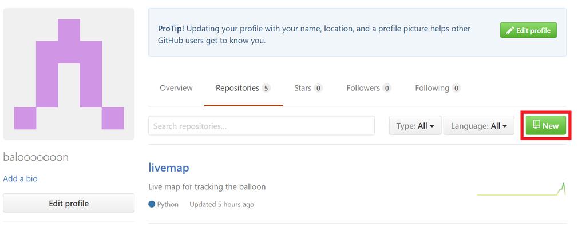Click the 'Updated 5 hours ago' text

pos(221,204)
